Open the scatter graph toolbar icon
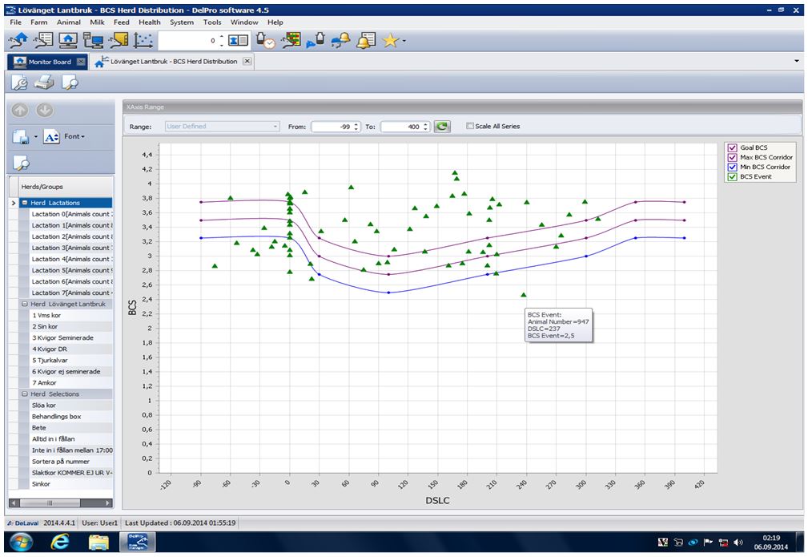The height and width of the screenshot is (557, 808). [x=143, y=40]
